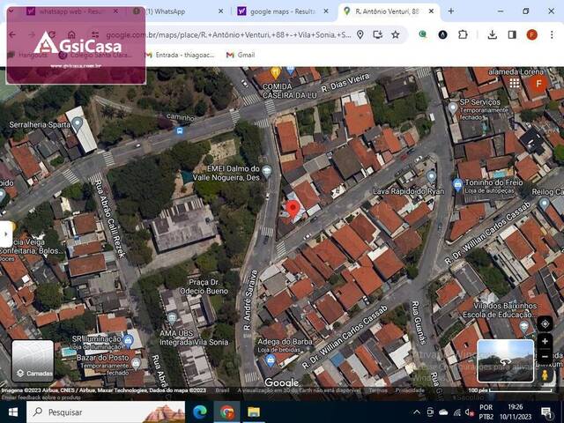
Task: Bookmark this page with the star icon
Action: [x=396, y=35]
